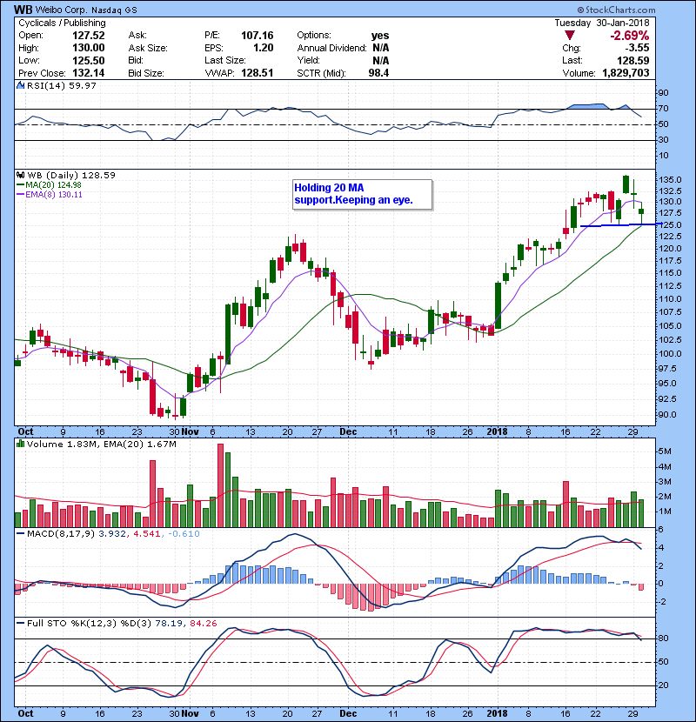Click the Dec label on price chart axis
The image size is (696, 722).
(348, 432)
